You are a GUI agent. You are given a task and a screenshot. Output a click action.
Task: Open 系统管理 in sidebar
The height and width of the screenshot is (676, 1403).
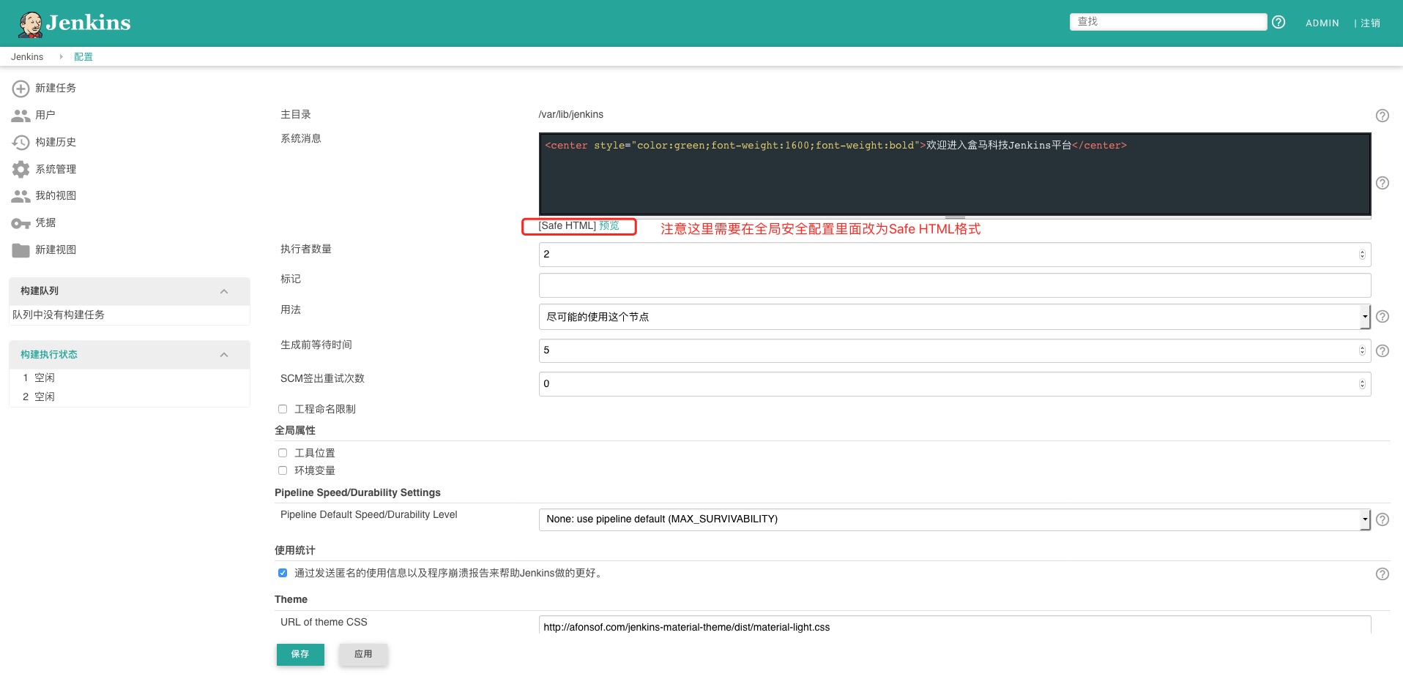click(x=56, y=169)
